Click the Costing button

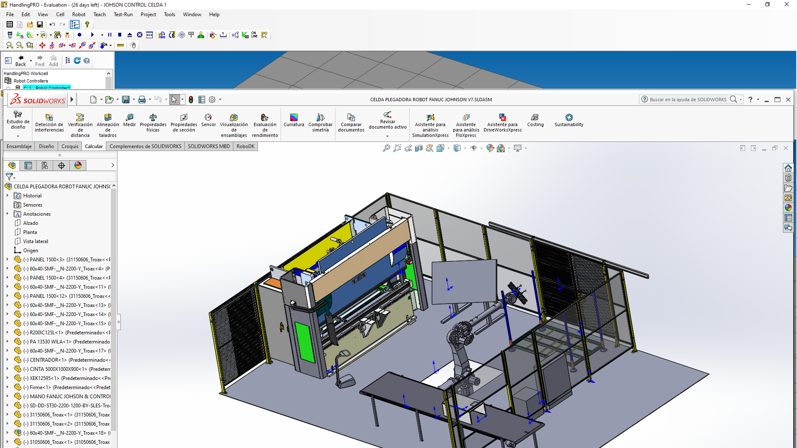535,117
